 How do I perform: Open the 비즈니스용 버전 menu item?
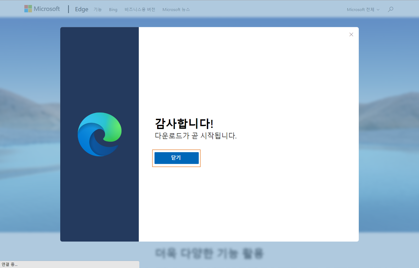(140, 9)
